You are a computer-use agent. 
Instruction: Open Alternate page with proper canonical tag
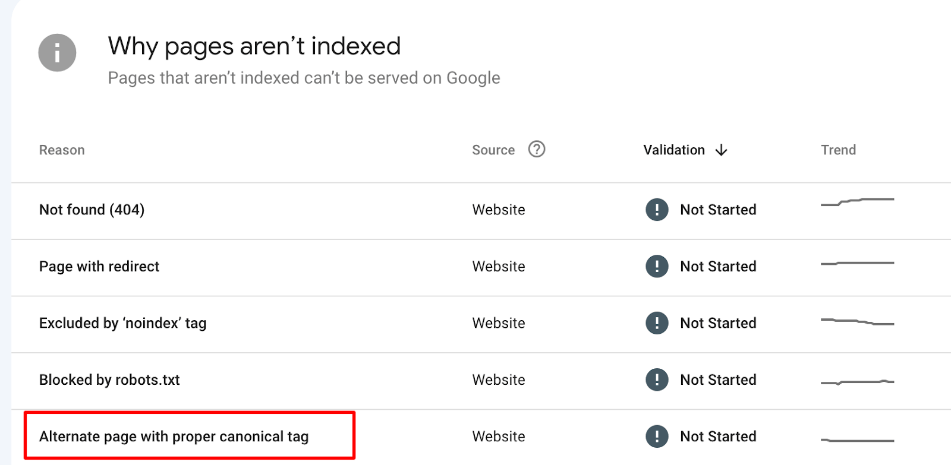[x=174, y=437]
